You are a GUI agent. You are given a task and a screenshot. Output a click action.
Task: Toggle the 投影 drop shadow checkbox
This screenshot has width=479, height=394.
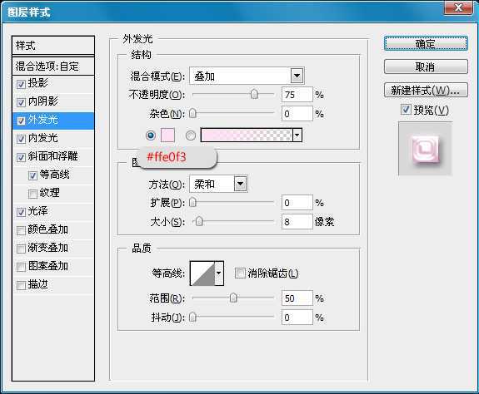pyautogui.click(x=21, y=84)
